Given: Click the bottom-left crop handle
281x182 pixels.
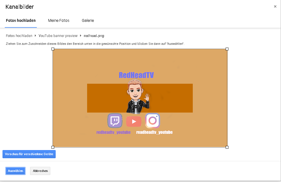Looking at the screenshot, I should [53, 147].
